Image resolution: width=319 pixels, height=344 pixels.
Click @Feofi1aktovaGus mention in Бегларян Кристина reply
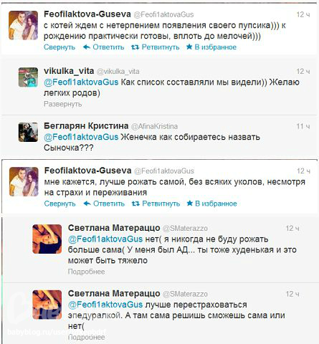81,137
